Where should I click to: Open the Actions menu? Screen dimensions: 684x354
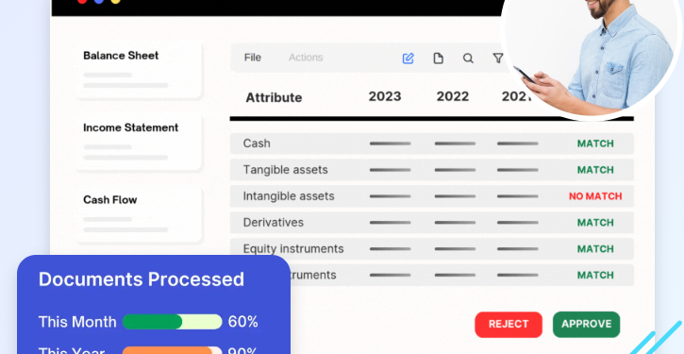pyautogui.click(x=306, y=58)
